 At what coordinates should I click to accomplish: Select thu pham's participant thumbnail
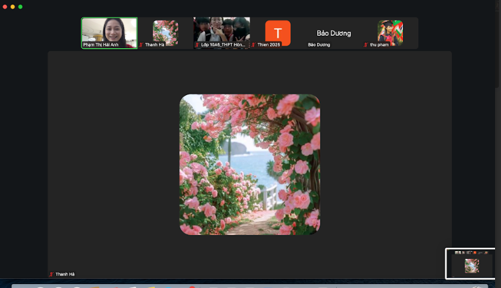[x=390, y=32]
